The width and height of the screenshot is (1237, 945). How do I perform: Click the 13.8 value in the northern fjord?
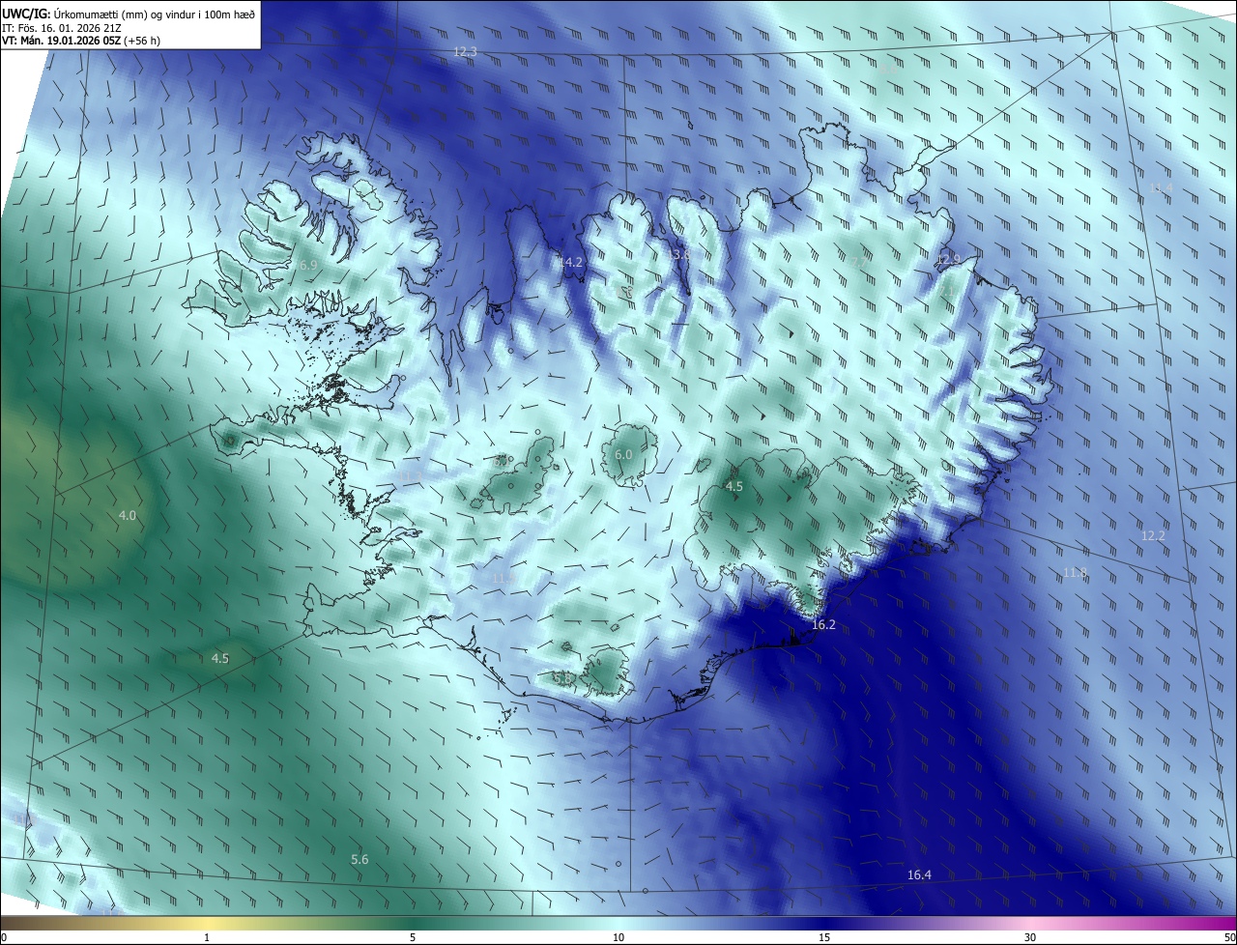(x=678, y=254)
